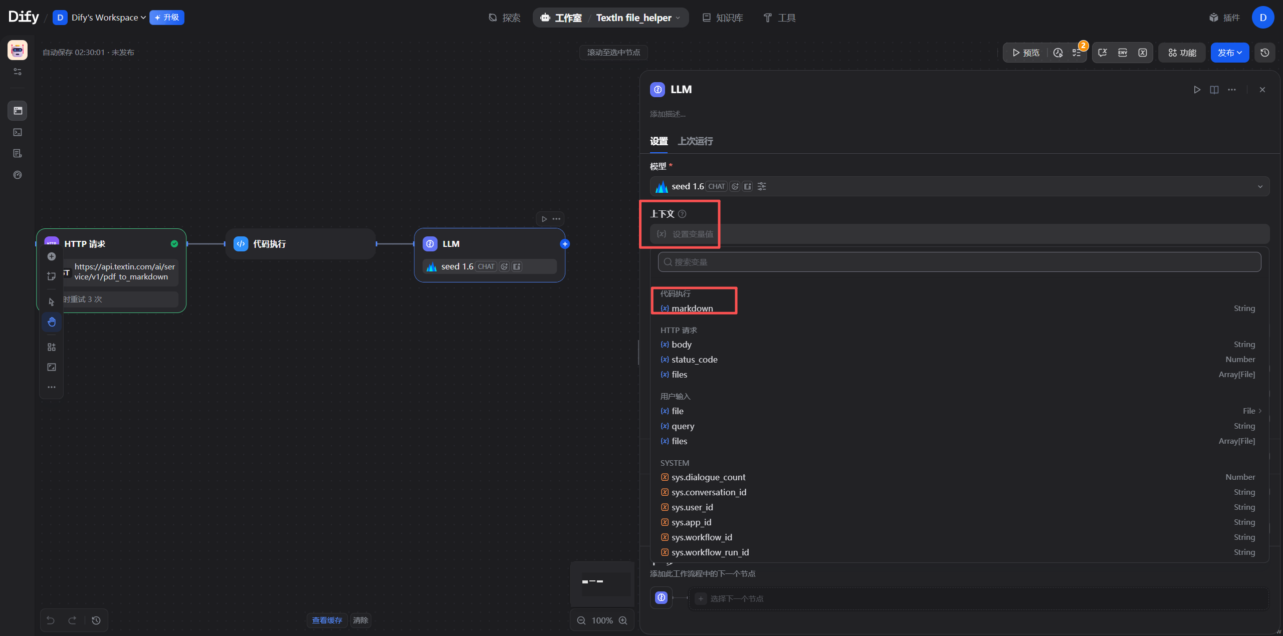1283x636 pixels.
Task: Open the ENV environment variables panel
Action: (x=1122, y=53)
